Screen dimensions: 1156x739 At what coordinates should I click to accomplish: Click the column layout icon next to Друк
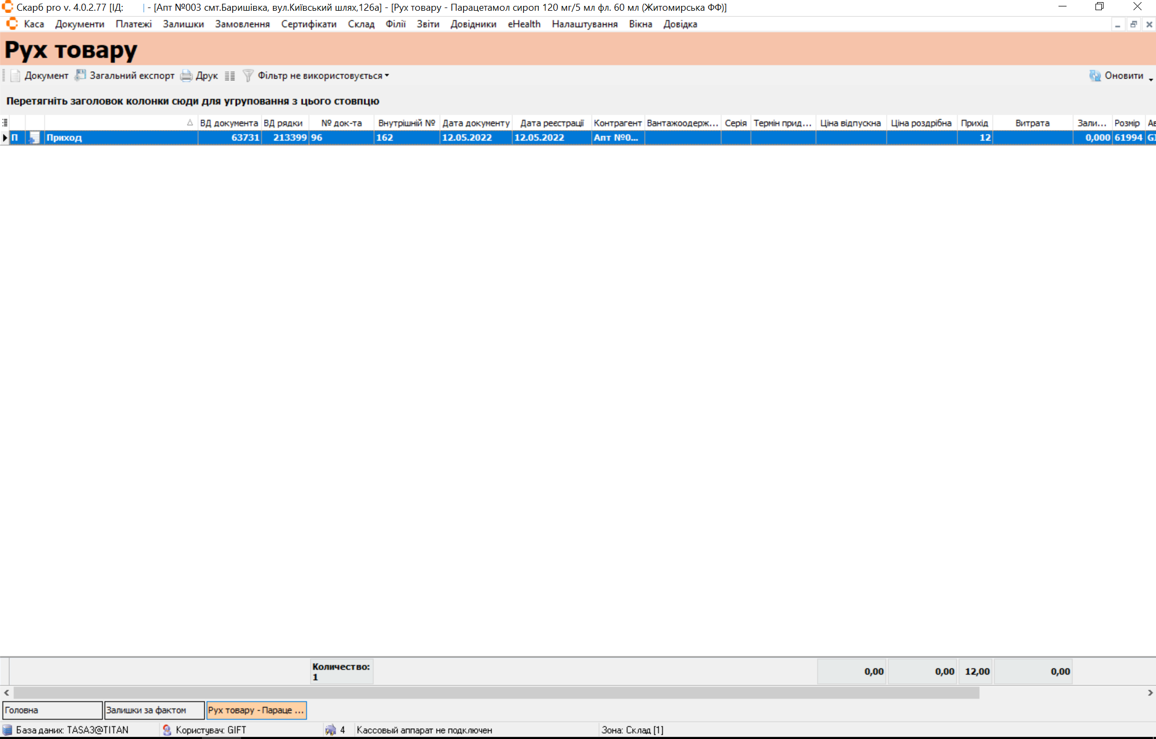pyautogui.click(x=230, y=76)
